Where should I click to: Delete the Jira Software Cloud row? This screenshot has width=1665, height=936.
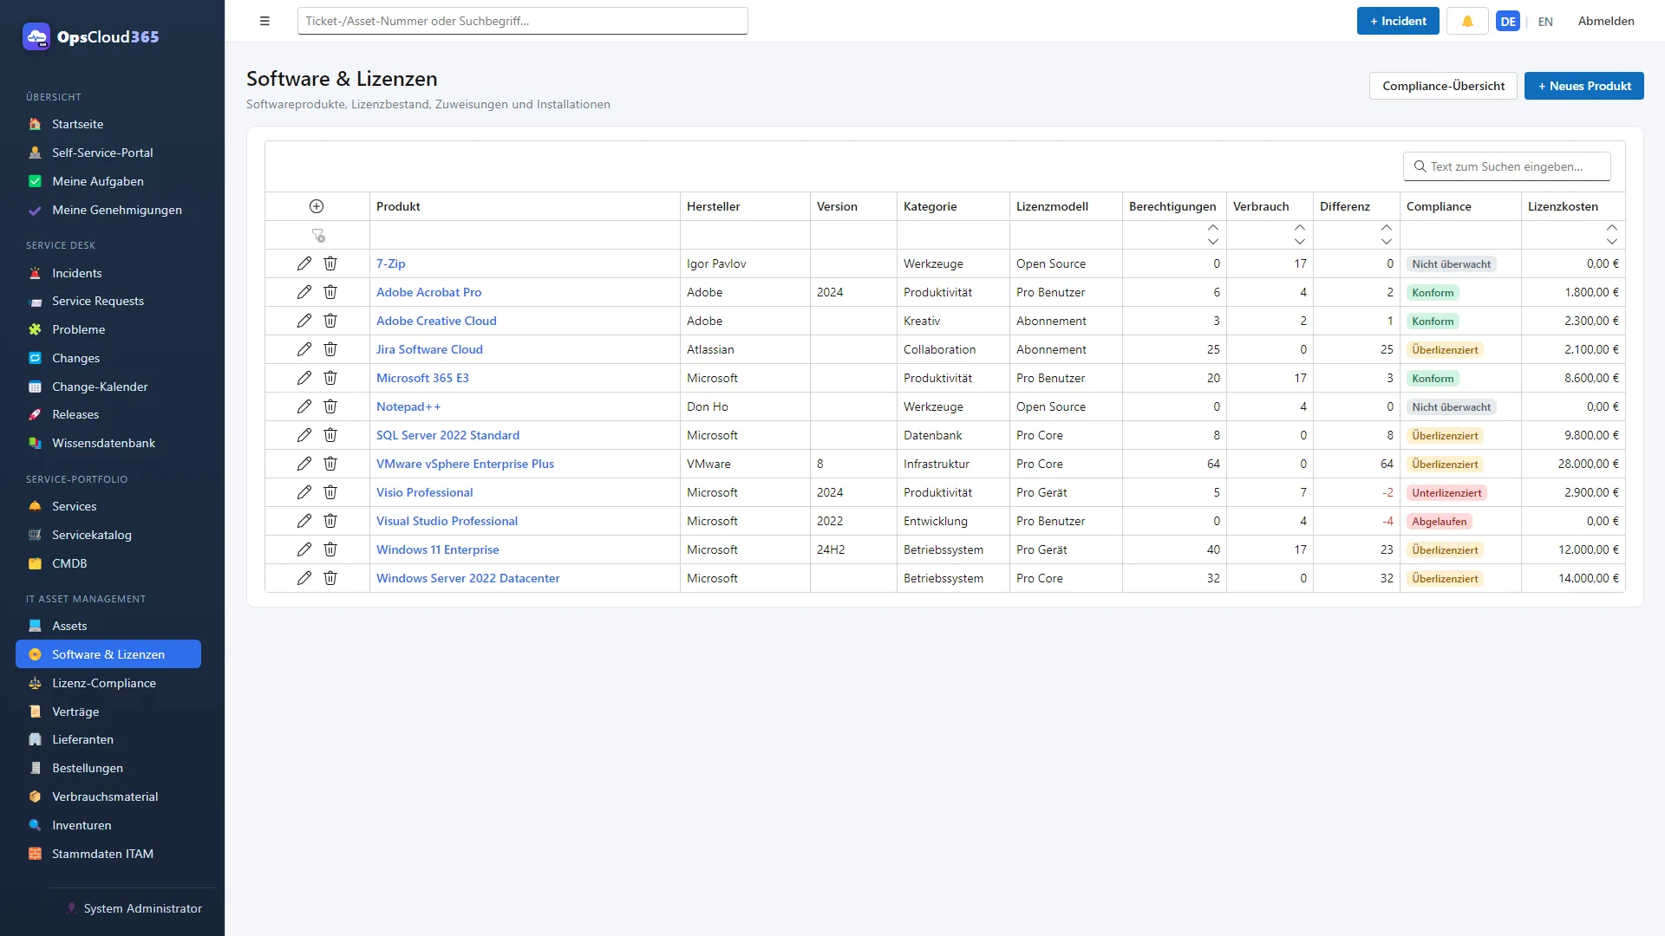click(x=330, y=349)
